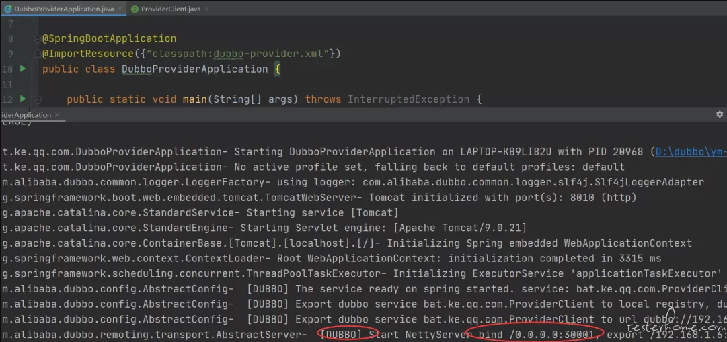Click the "using logger:" Slf4jLoggerAdapter log line
Image resolution: width=727 pixels, height=342 pixels.
click(353, 182)
